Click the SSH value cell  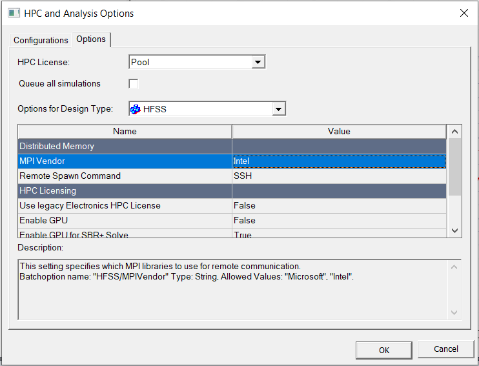click(339, 176)
